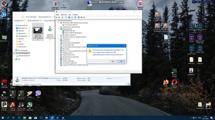Expand the Клавиатуры node
215x120 pixels.
[59, 39]
